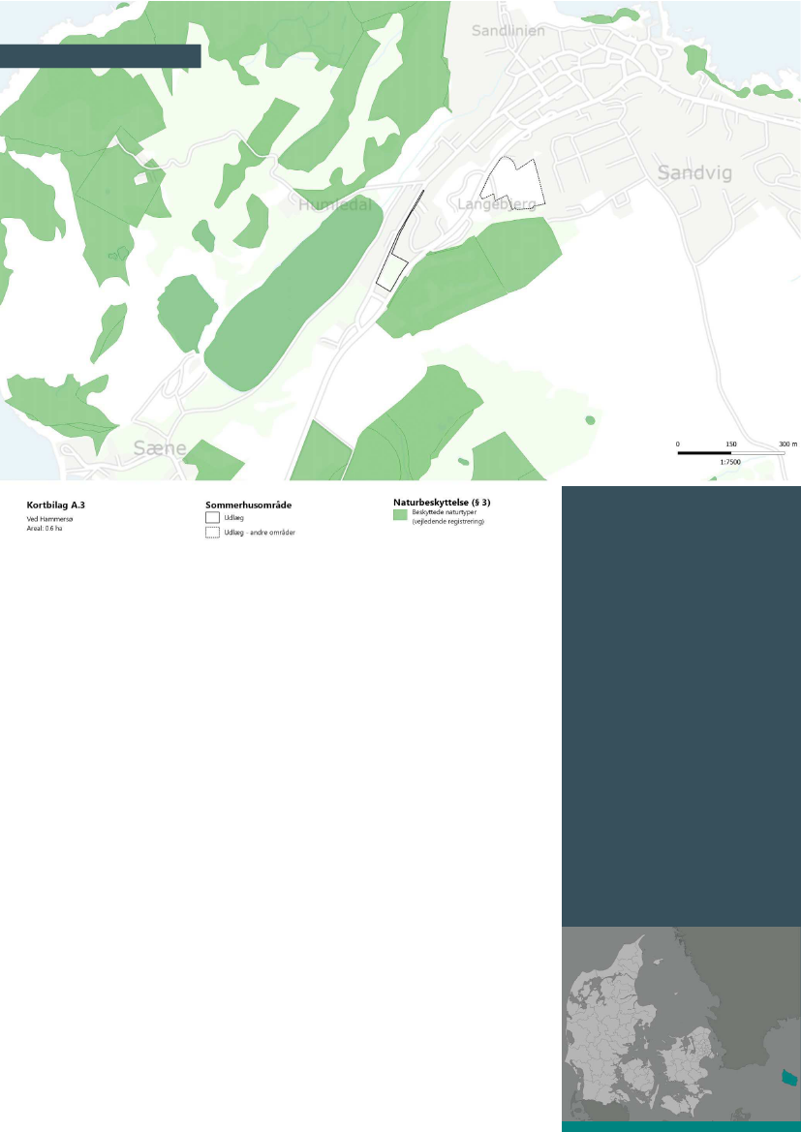Select the solid-outlined plot on the map

[x=391, y=271]
